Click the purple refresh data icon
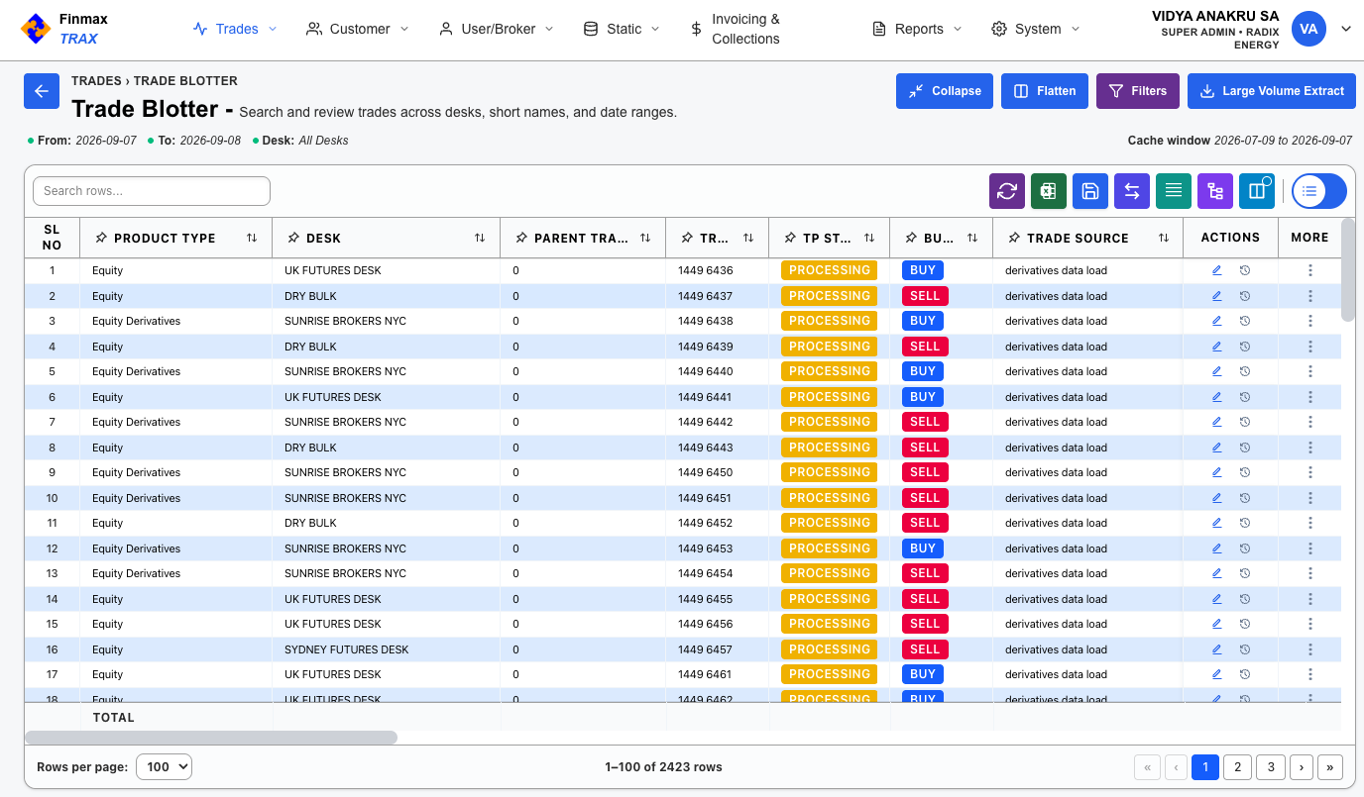The image size is (1364, 797). pos(1007,191)
